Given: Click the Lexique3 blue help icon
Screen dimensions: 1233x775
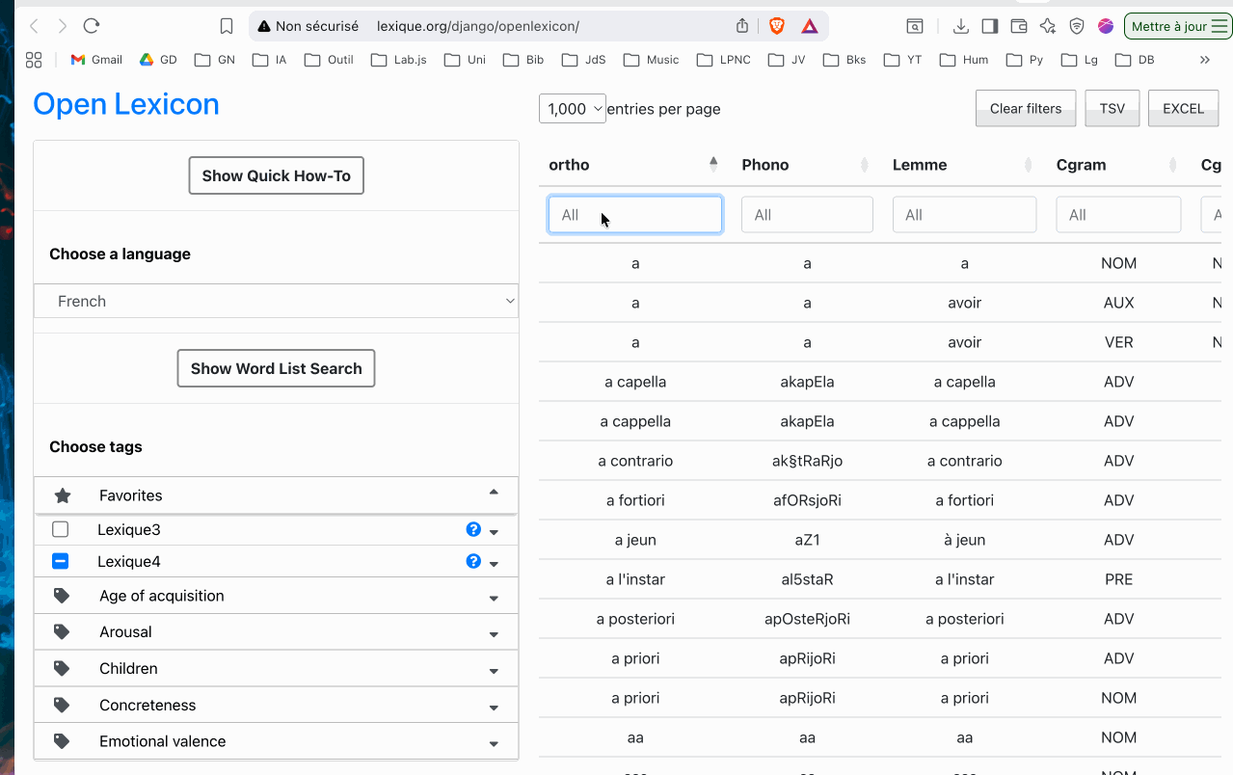Looking at the screenshot, I should pos(473,529).
